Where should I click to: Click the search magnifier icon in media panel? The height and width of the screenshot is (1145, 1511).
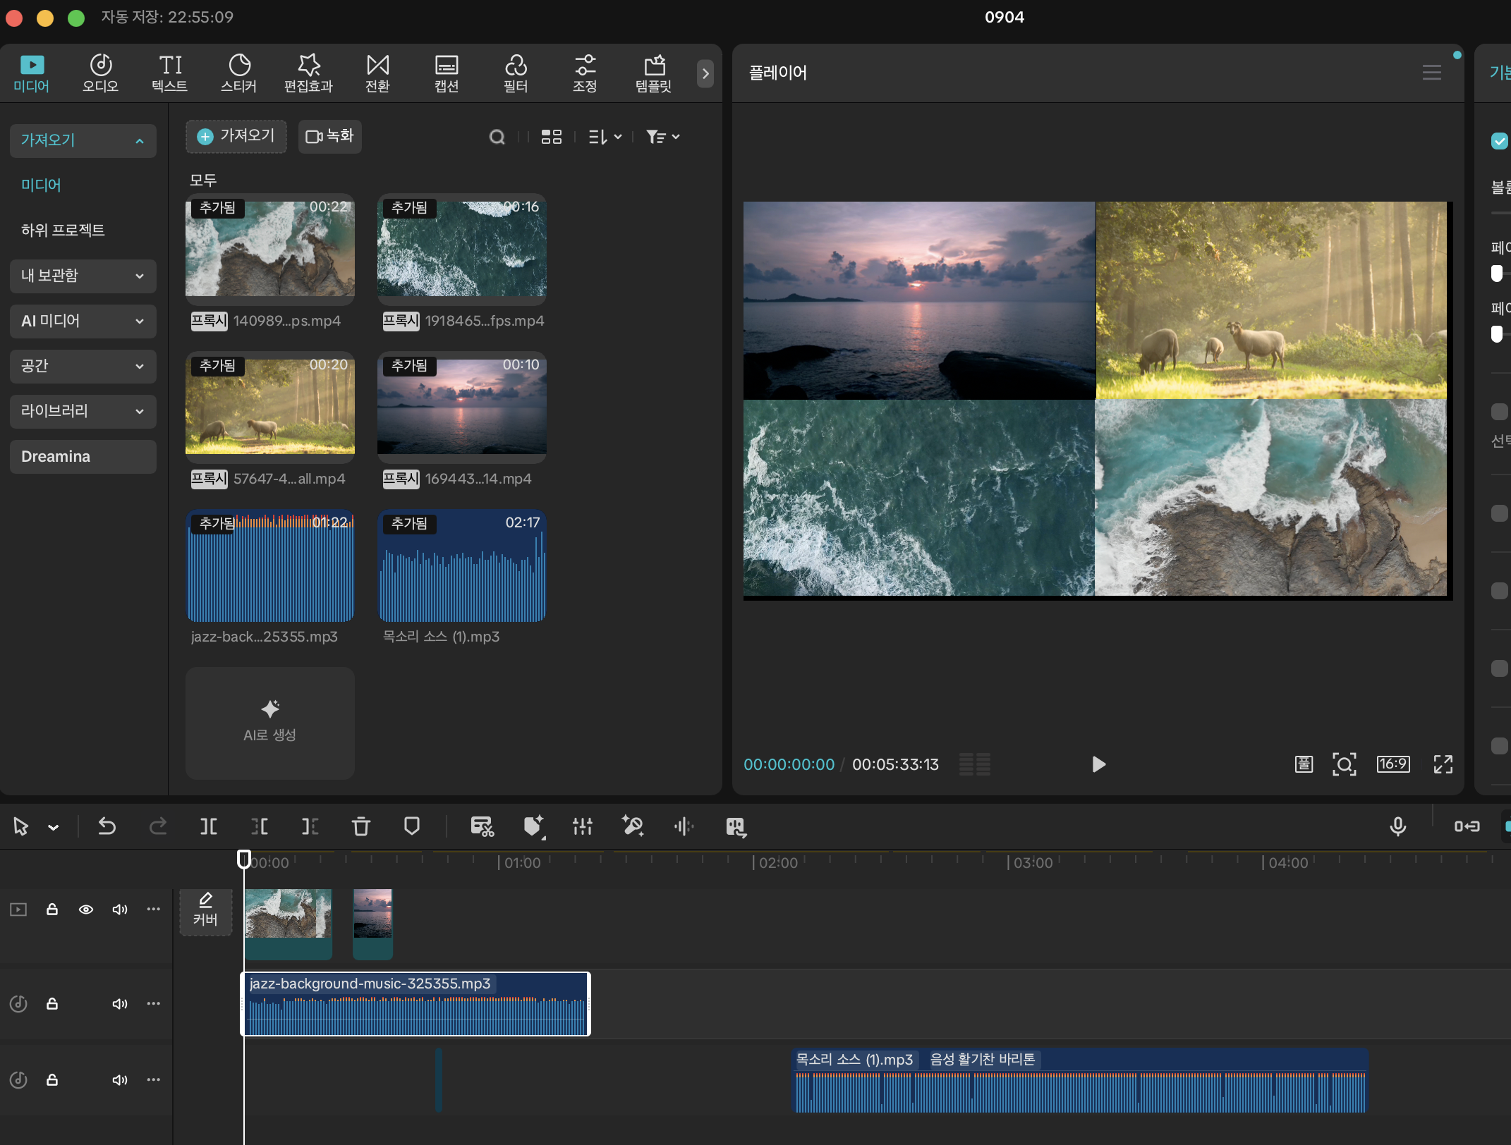tap(497, 137)
